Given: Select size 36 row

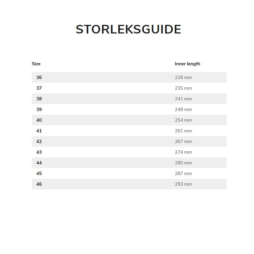Looking at the screenshot, I should click(39, 77).
